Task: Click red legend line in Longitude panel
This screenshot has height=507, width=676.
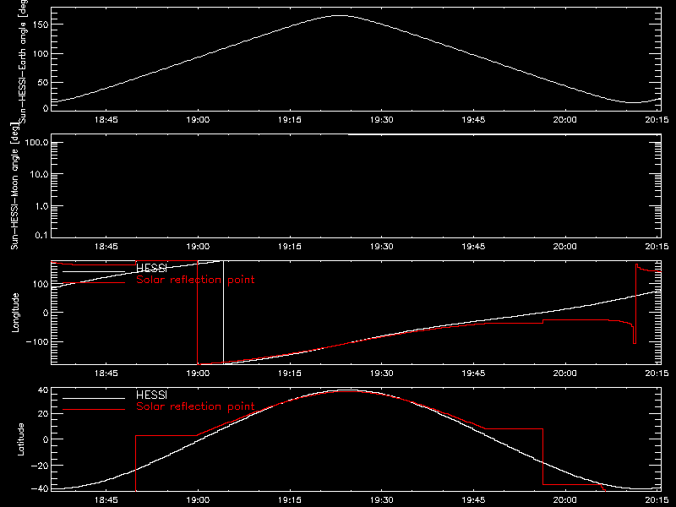Action: (94, 283)
